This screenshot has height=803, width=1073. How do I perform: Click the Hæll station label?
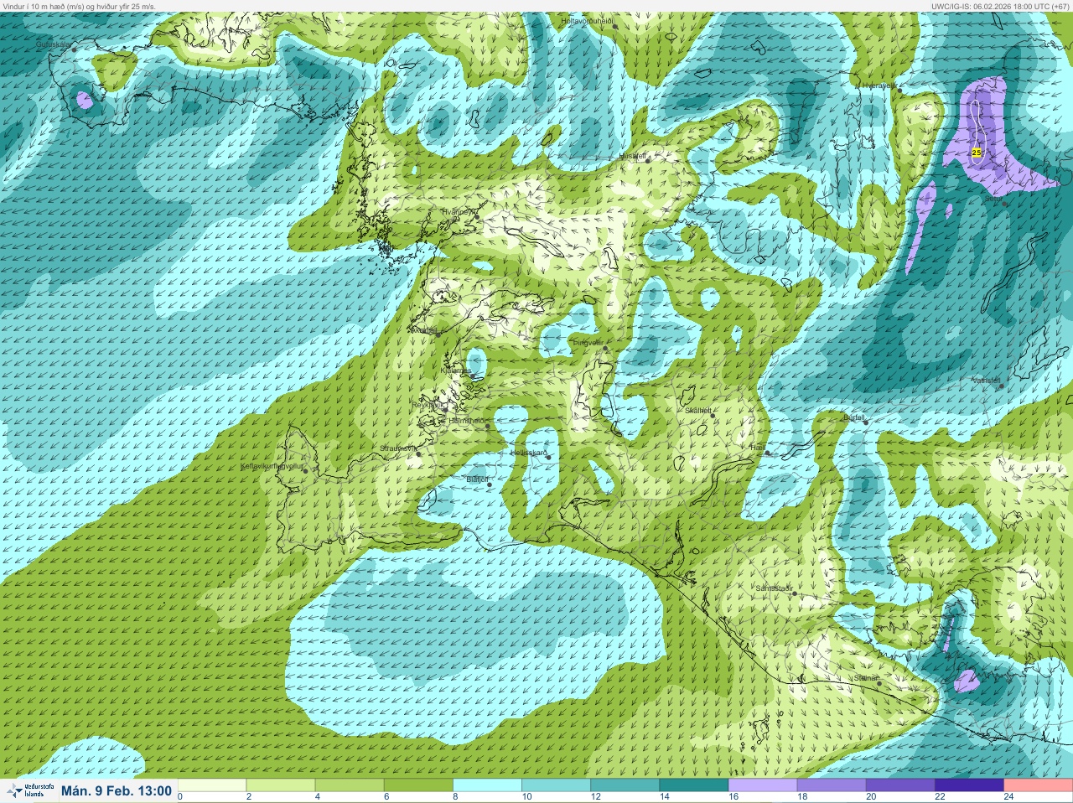[759, 448]
